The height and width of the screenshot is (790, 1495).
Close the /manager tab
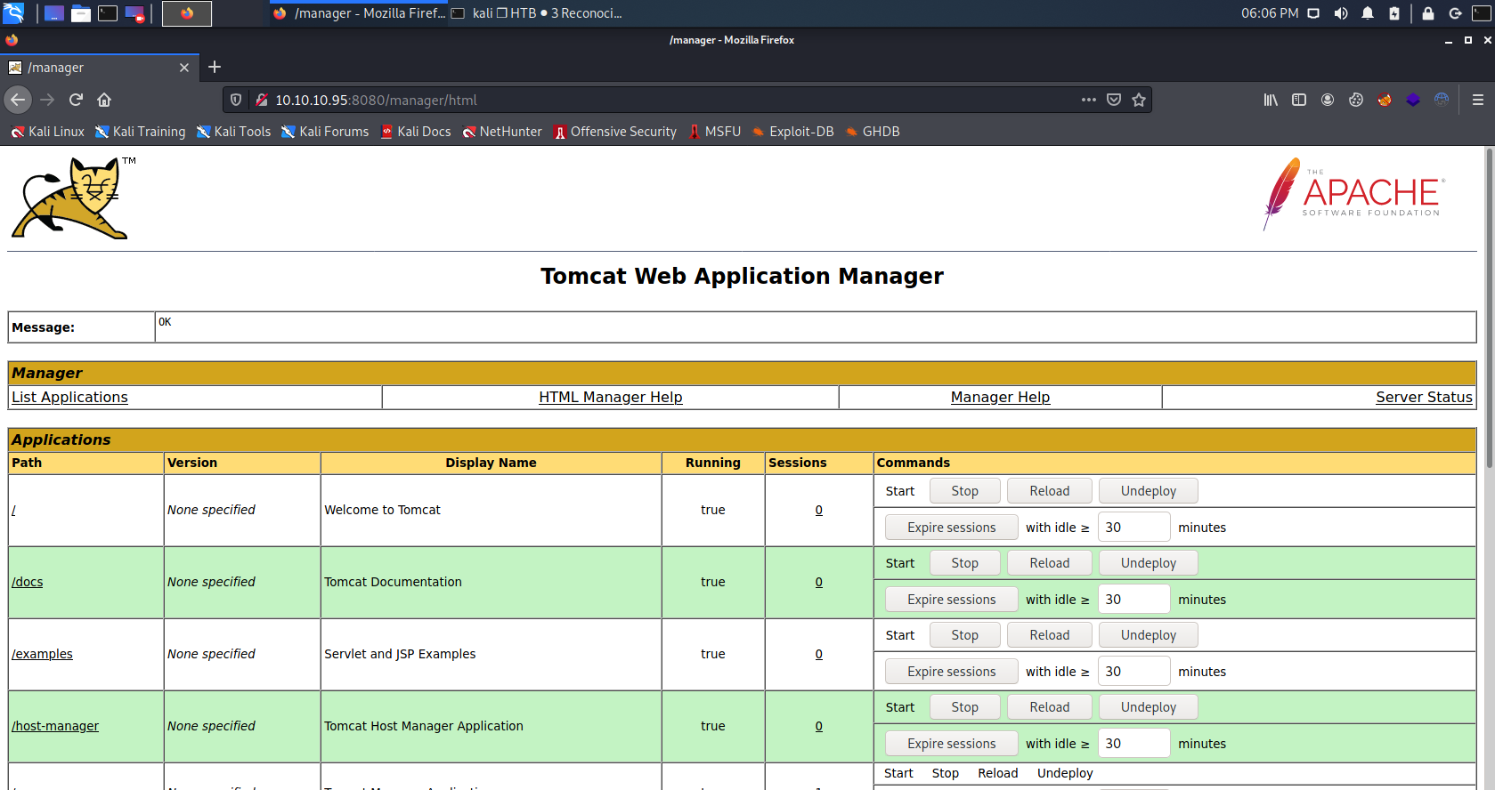coord(184,68)
